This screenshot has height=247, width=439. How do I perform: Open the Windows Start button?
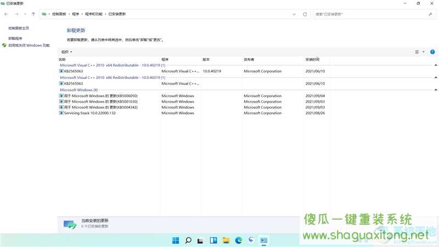point(176,240)
